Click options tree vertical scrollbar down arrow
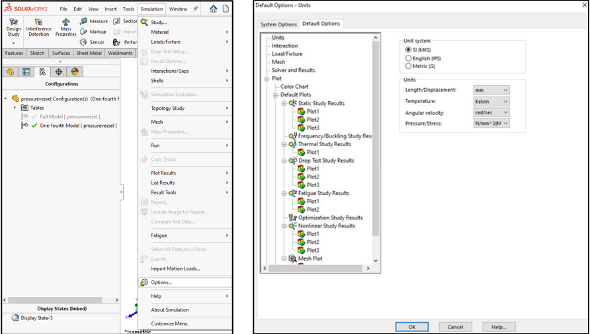Image resolution: width=590 pixels, height=334 pixels. pyautogui.click(x=375, y=261)
